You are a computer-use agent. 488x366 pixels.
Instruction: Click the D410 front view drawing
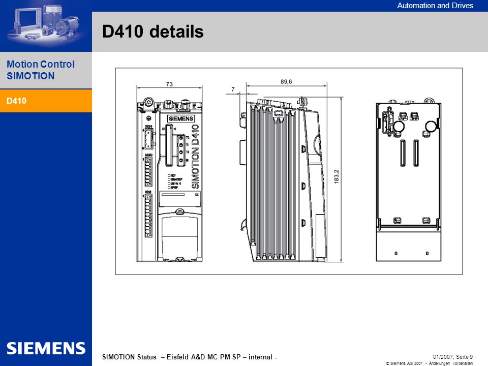point(170,179)
